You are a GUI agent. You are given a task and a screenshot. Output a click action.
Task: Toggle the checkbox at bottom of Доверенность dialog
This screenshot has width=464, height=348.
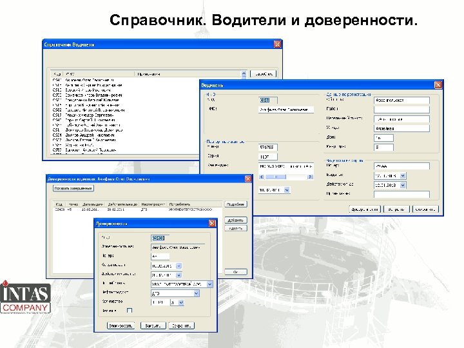pos(130,311)
